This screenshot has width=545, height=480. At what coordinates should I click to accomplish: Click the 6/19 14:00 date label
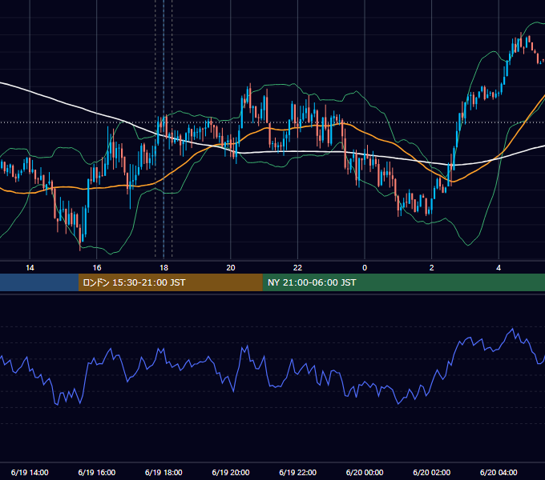tap(30, 472)
